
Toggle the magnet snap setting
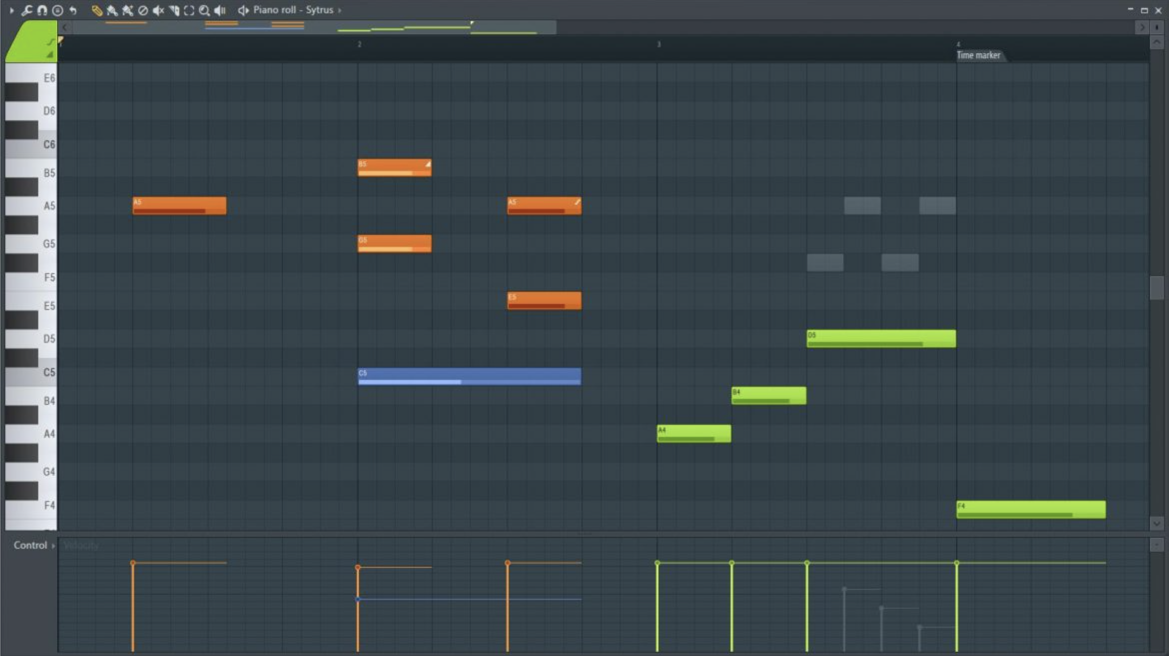pyautogui.click(x=42, y=10)
